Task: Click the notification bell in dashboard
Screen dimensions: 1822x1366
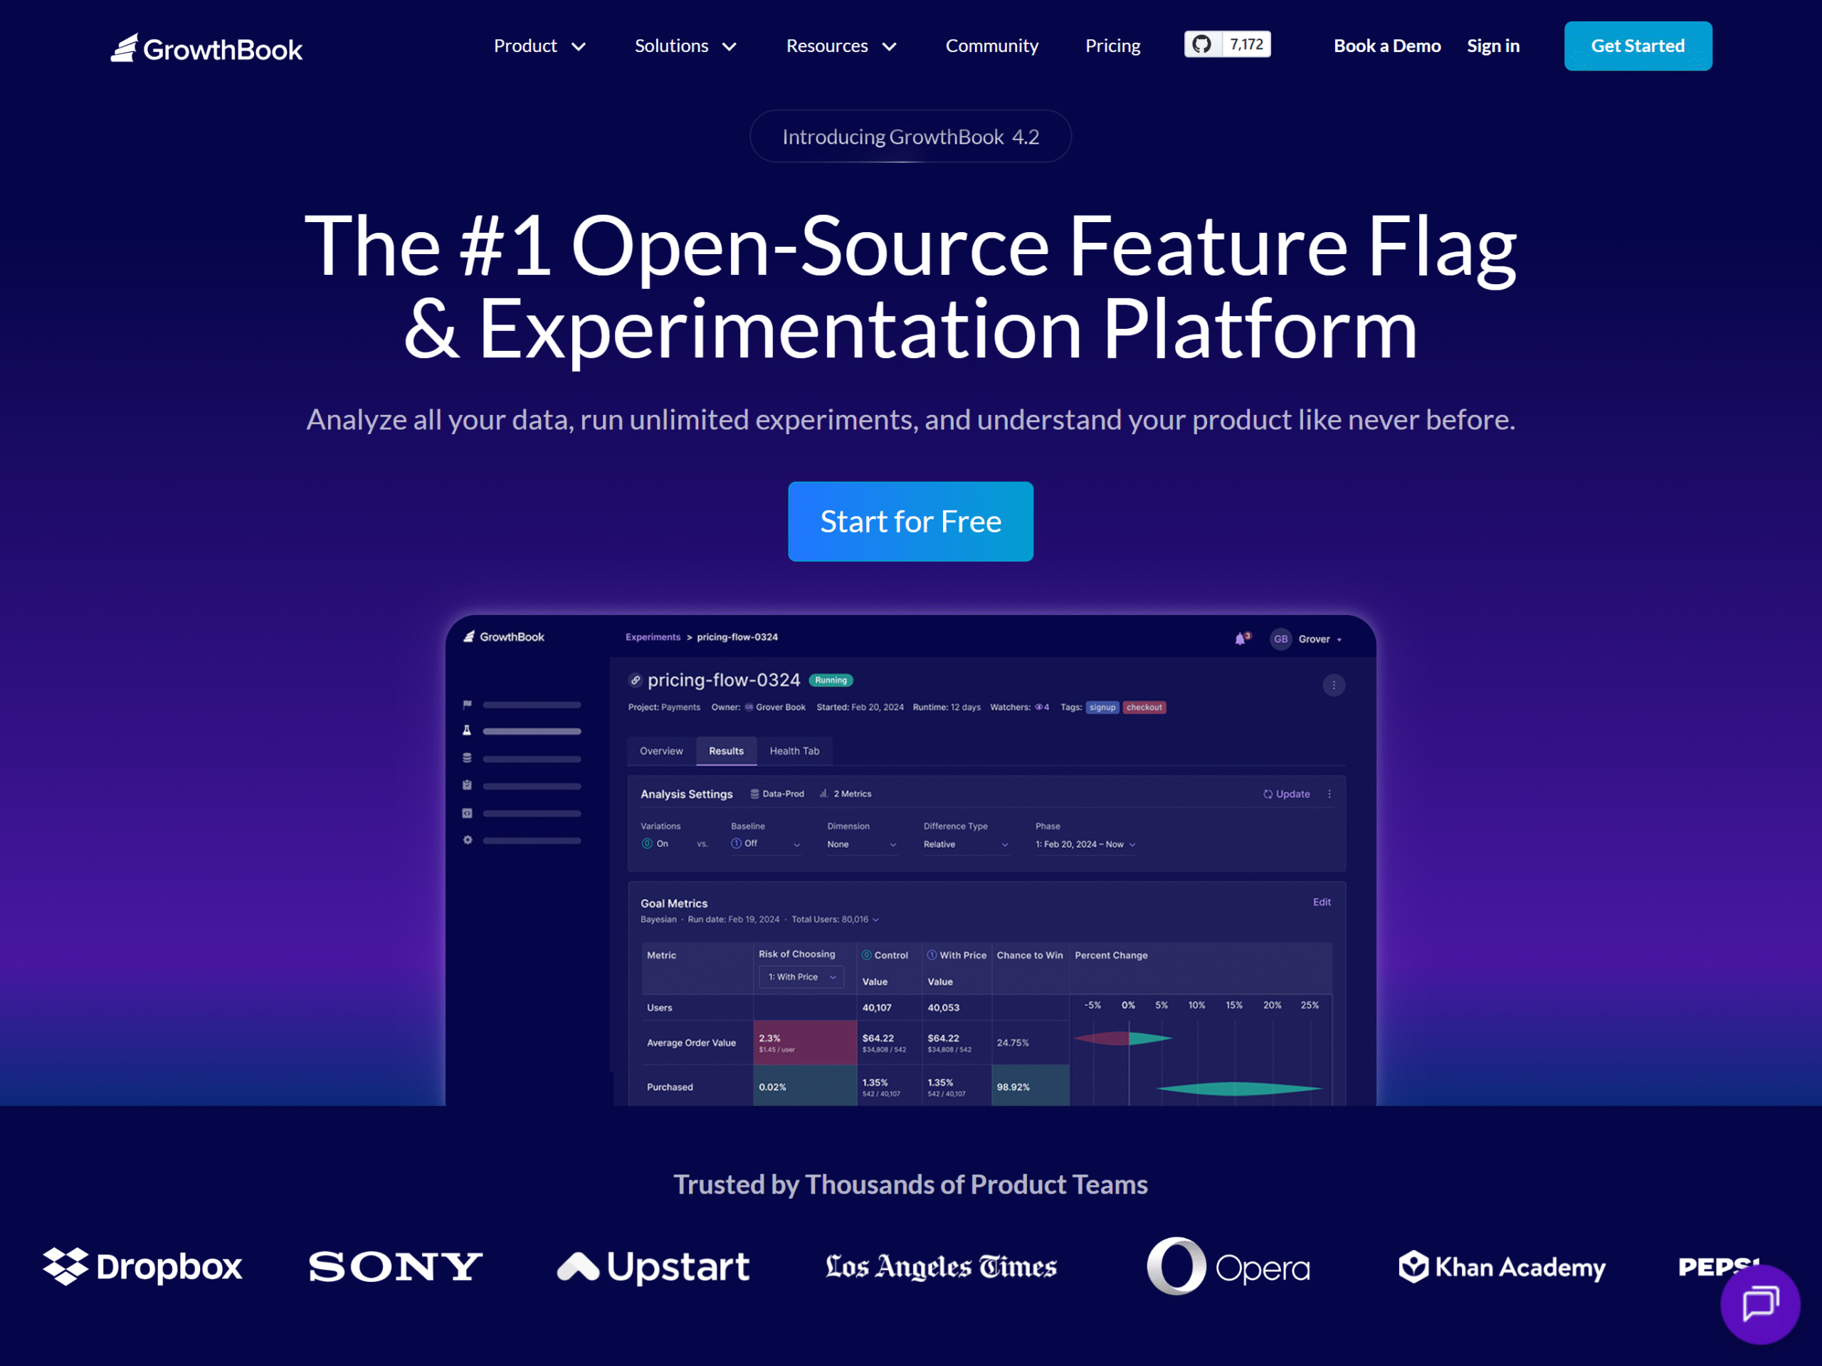Action: click(x=1240, y=639)
